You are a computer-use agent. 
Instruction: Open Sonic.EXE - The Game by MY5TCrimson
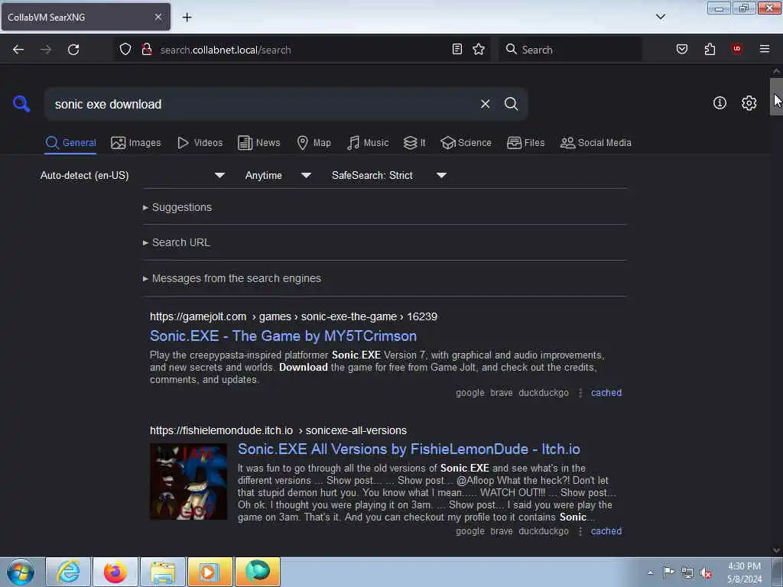point(283,336)
